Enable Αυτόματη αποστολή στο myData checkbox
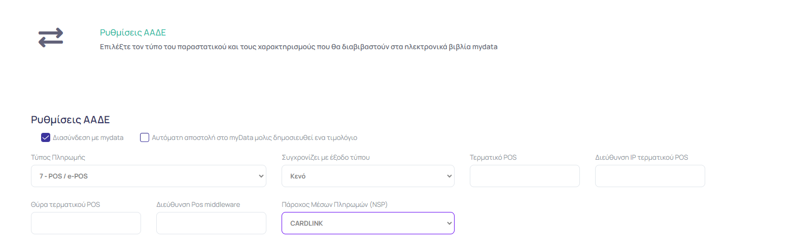 click(145, 137)
